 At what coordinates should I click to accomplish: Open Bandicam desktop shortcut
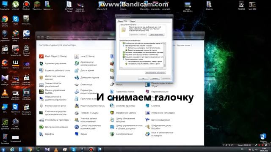26,5
